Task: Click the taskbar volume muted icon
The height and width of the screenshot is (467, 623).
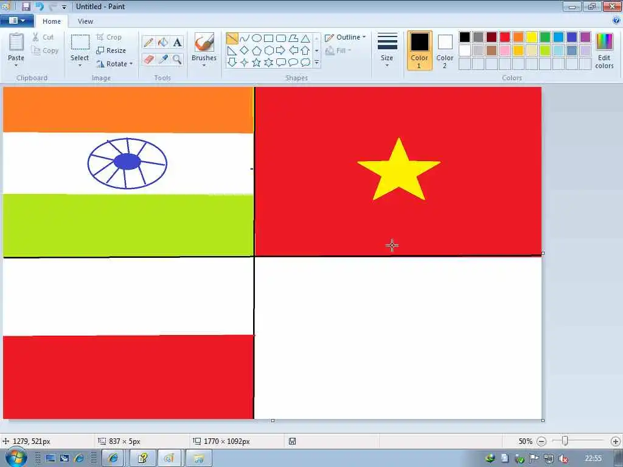Action: tap(563, 458)
